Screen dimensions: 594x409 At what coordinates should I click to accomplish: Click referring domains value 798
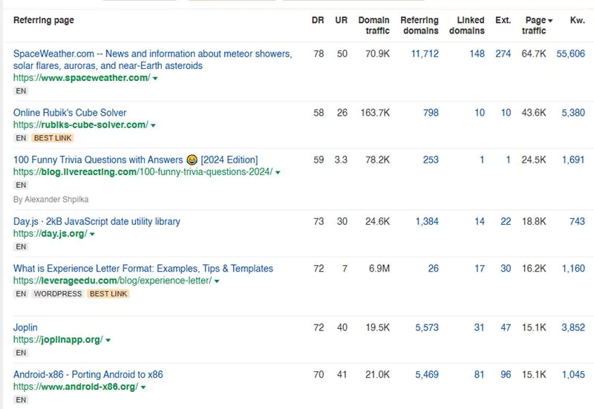click(x=431, y=113)
